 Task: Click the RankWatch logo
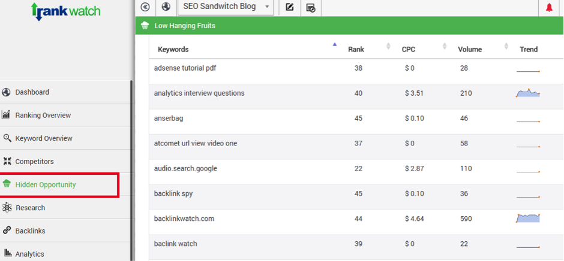(66, 11)
